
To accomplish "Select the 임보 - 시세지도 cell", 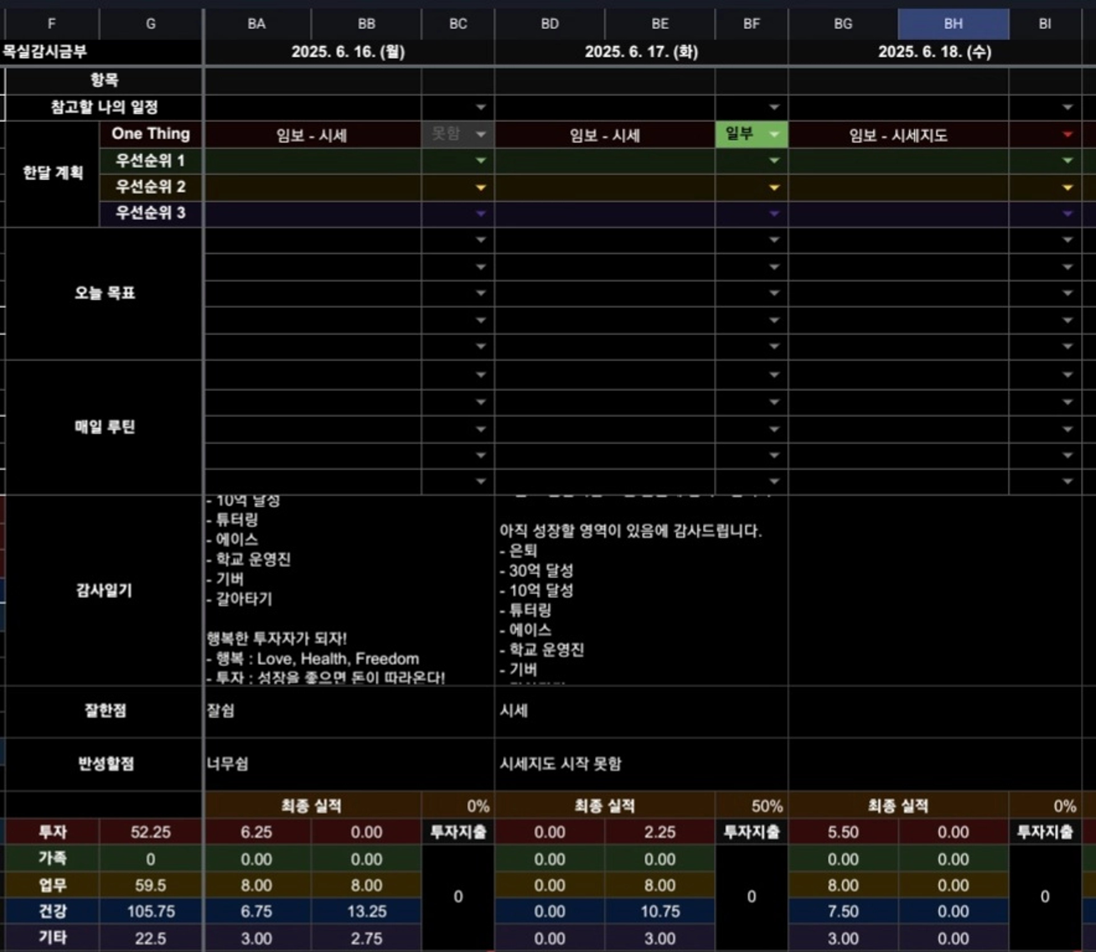I will click(x=898, y=136).
